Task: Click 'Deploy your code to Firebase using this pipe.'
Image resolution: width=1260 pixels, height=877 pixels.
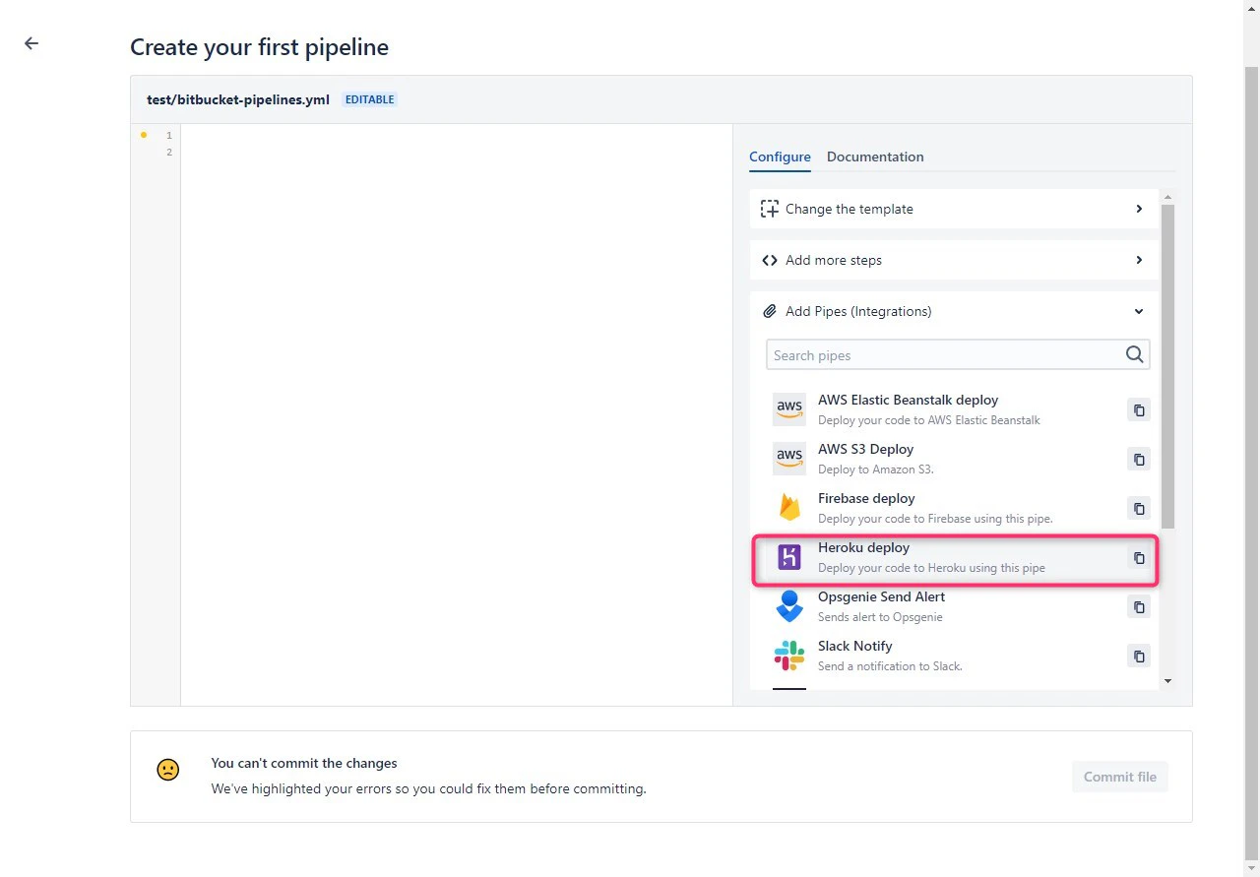Action: [935, 519]
